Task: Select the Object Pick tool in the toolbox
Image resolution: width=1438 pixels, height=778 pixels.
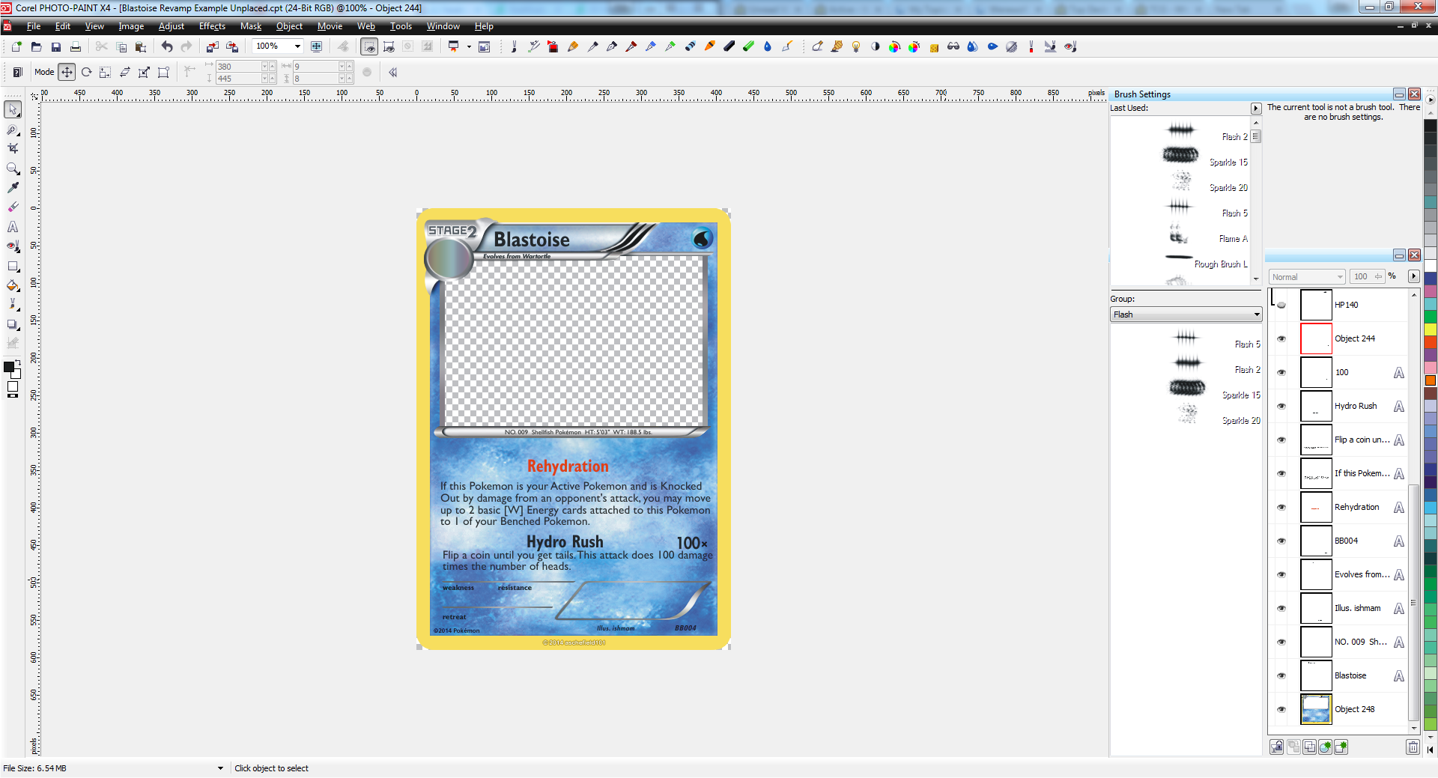Action: coord(13,109)
